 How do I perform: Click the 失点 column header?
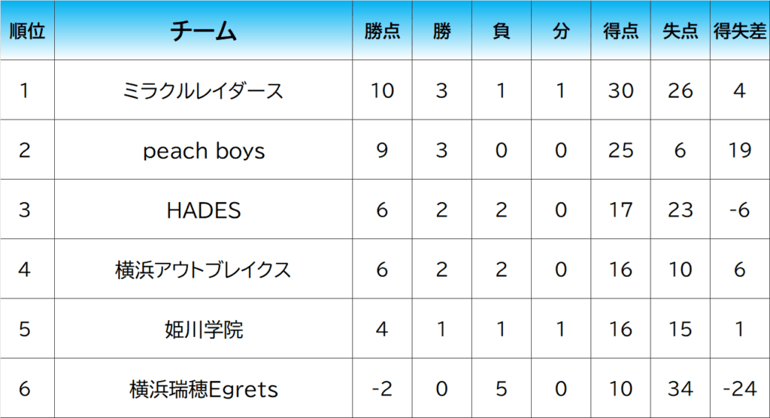(680, 32)
